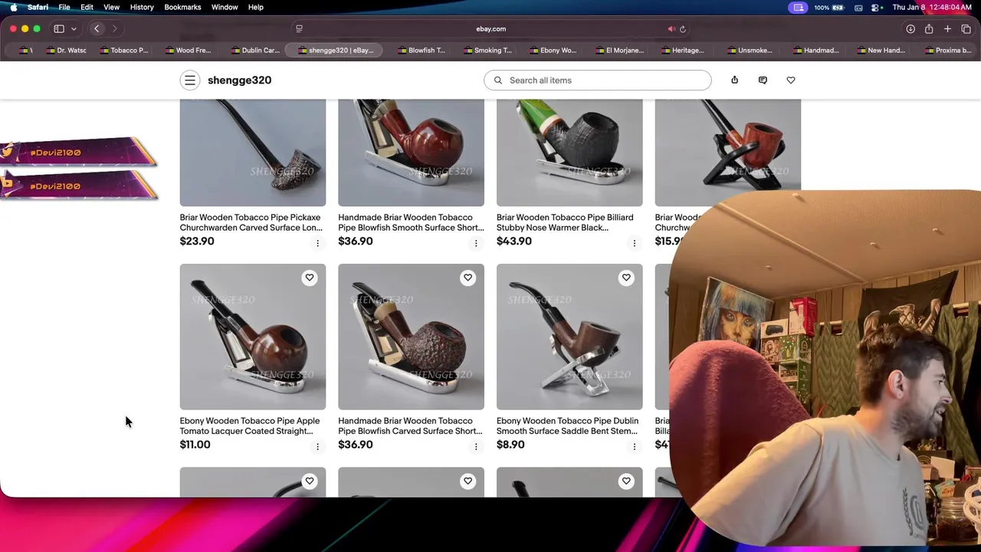Open more options for $8.90 Dublin pipe

point(634,446)
